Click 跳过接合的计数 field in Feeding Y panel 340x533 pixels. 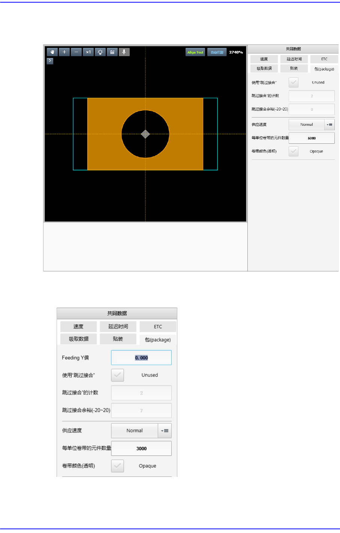141,393
